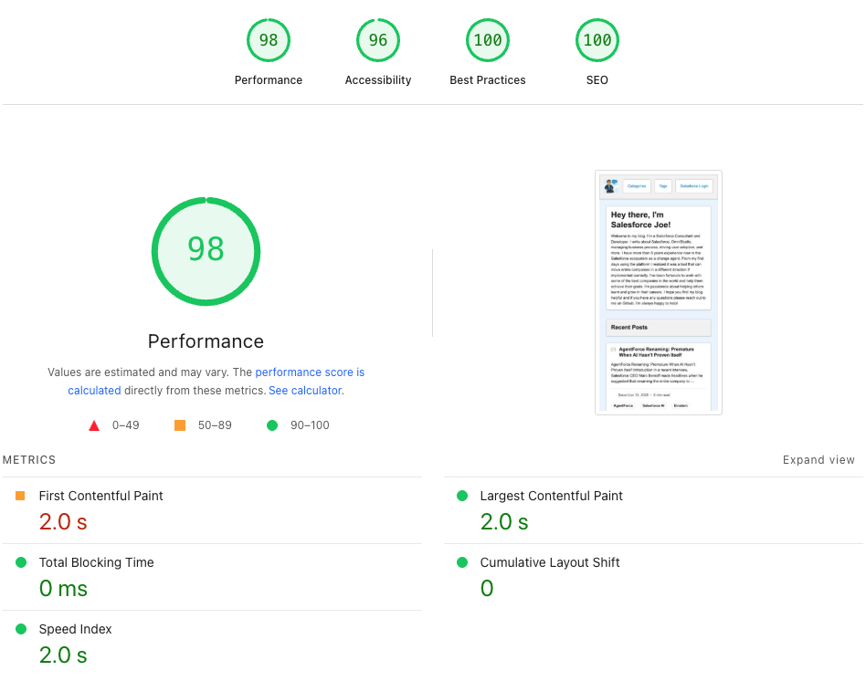Screen dimensions: 866x681
Task: Open the "See calculator" link
Action: (x=305, y=390)
